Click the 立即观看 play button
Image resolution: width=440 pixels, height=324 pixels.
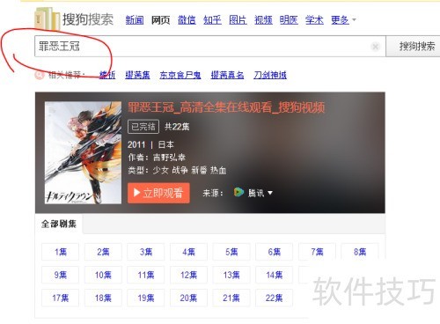[158, 193]
